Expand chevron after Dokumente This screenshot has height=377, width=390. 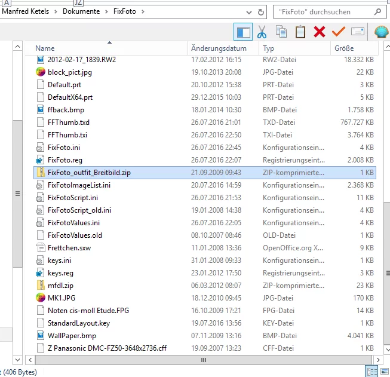point(106,11)
